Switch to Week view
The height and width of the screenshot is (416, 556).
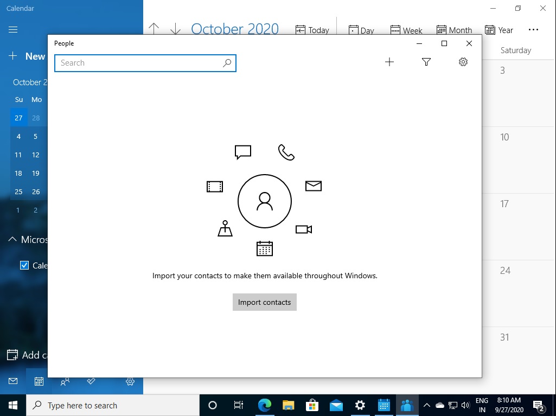click(406, 29)
